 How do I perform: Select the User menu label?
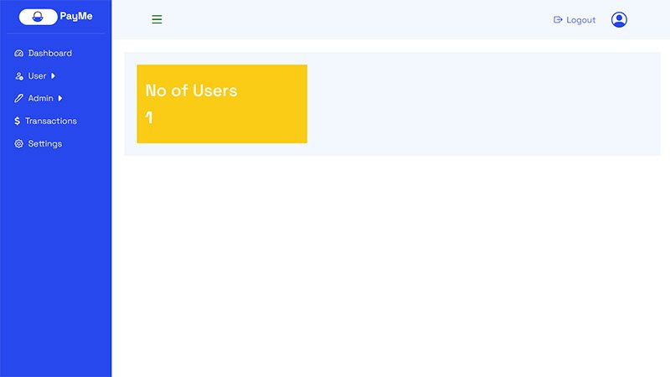tap(37, 76)
